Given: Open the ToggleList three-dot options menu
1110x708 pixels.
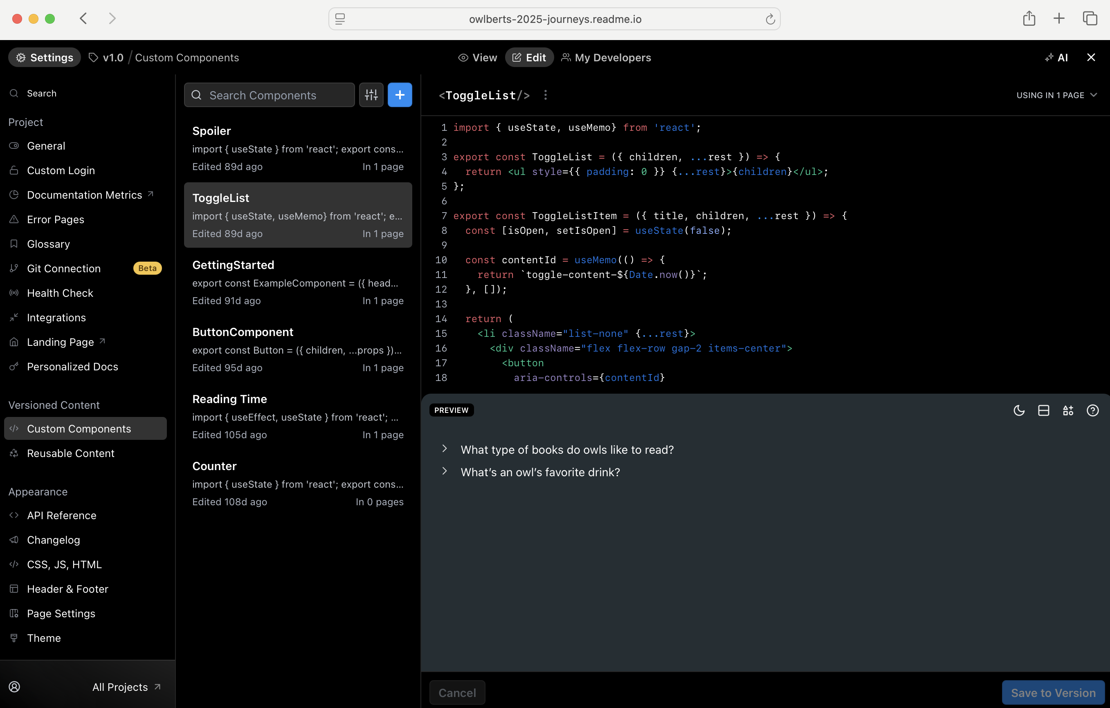Looking at the screenshot, I should (545, 95).
